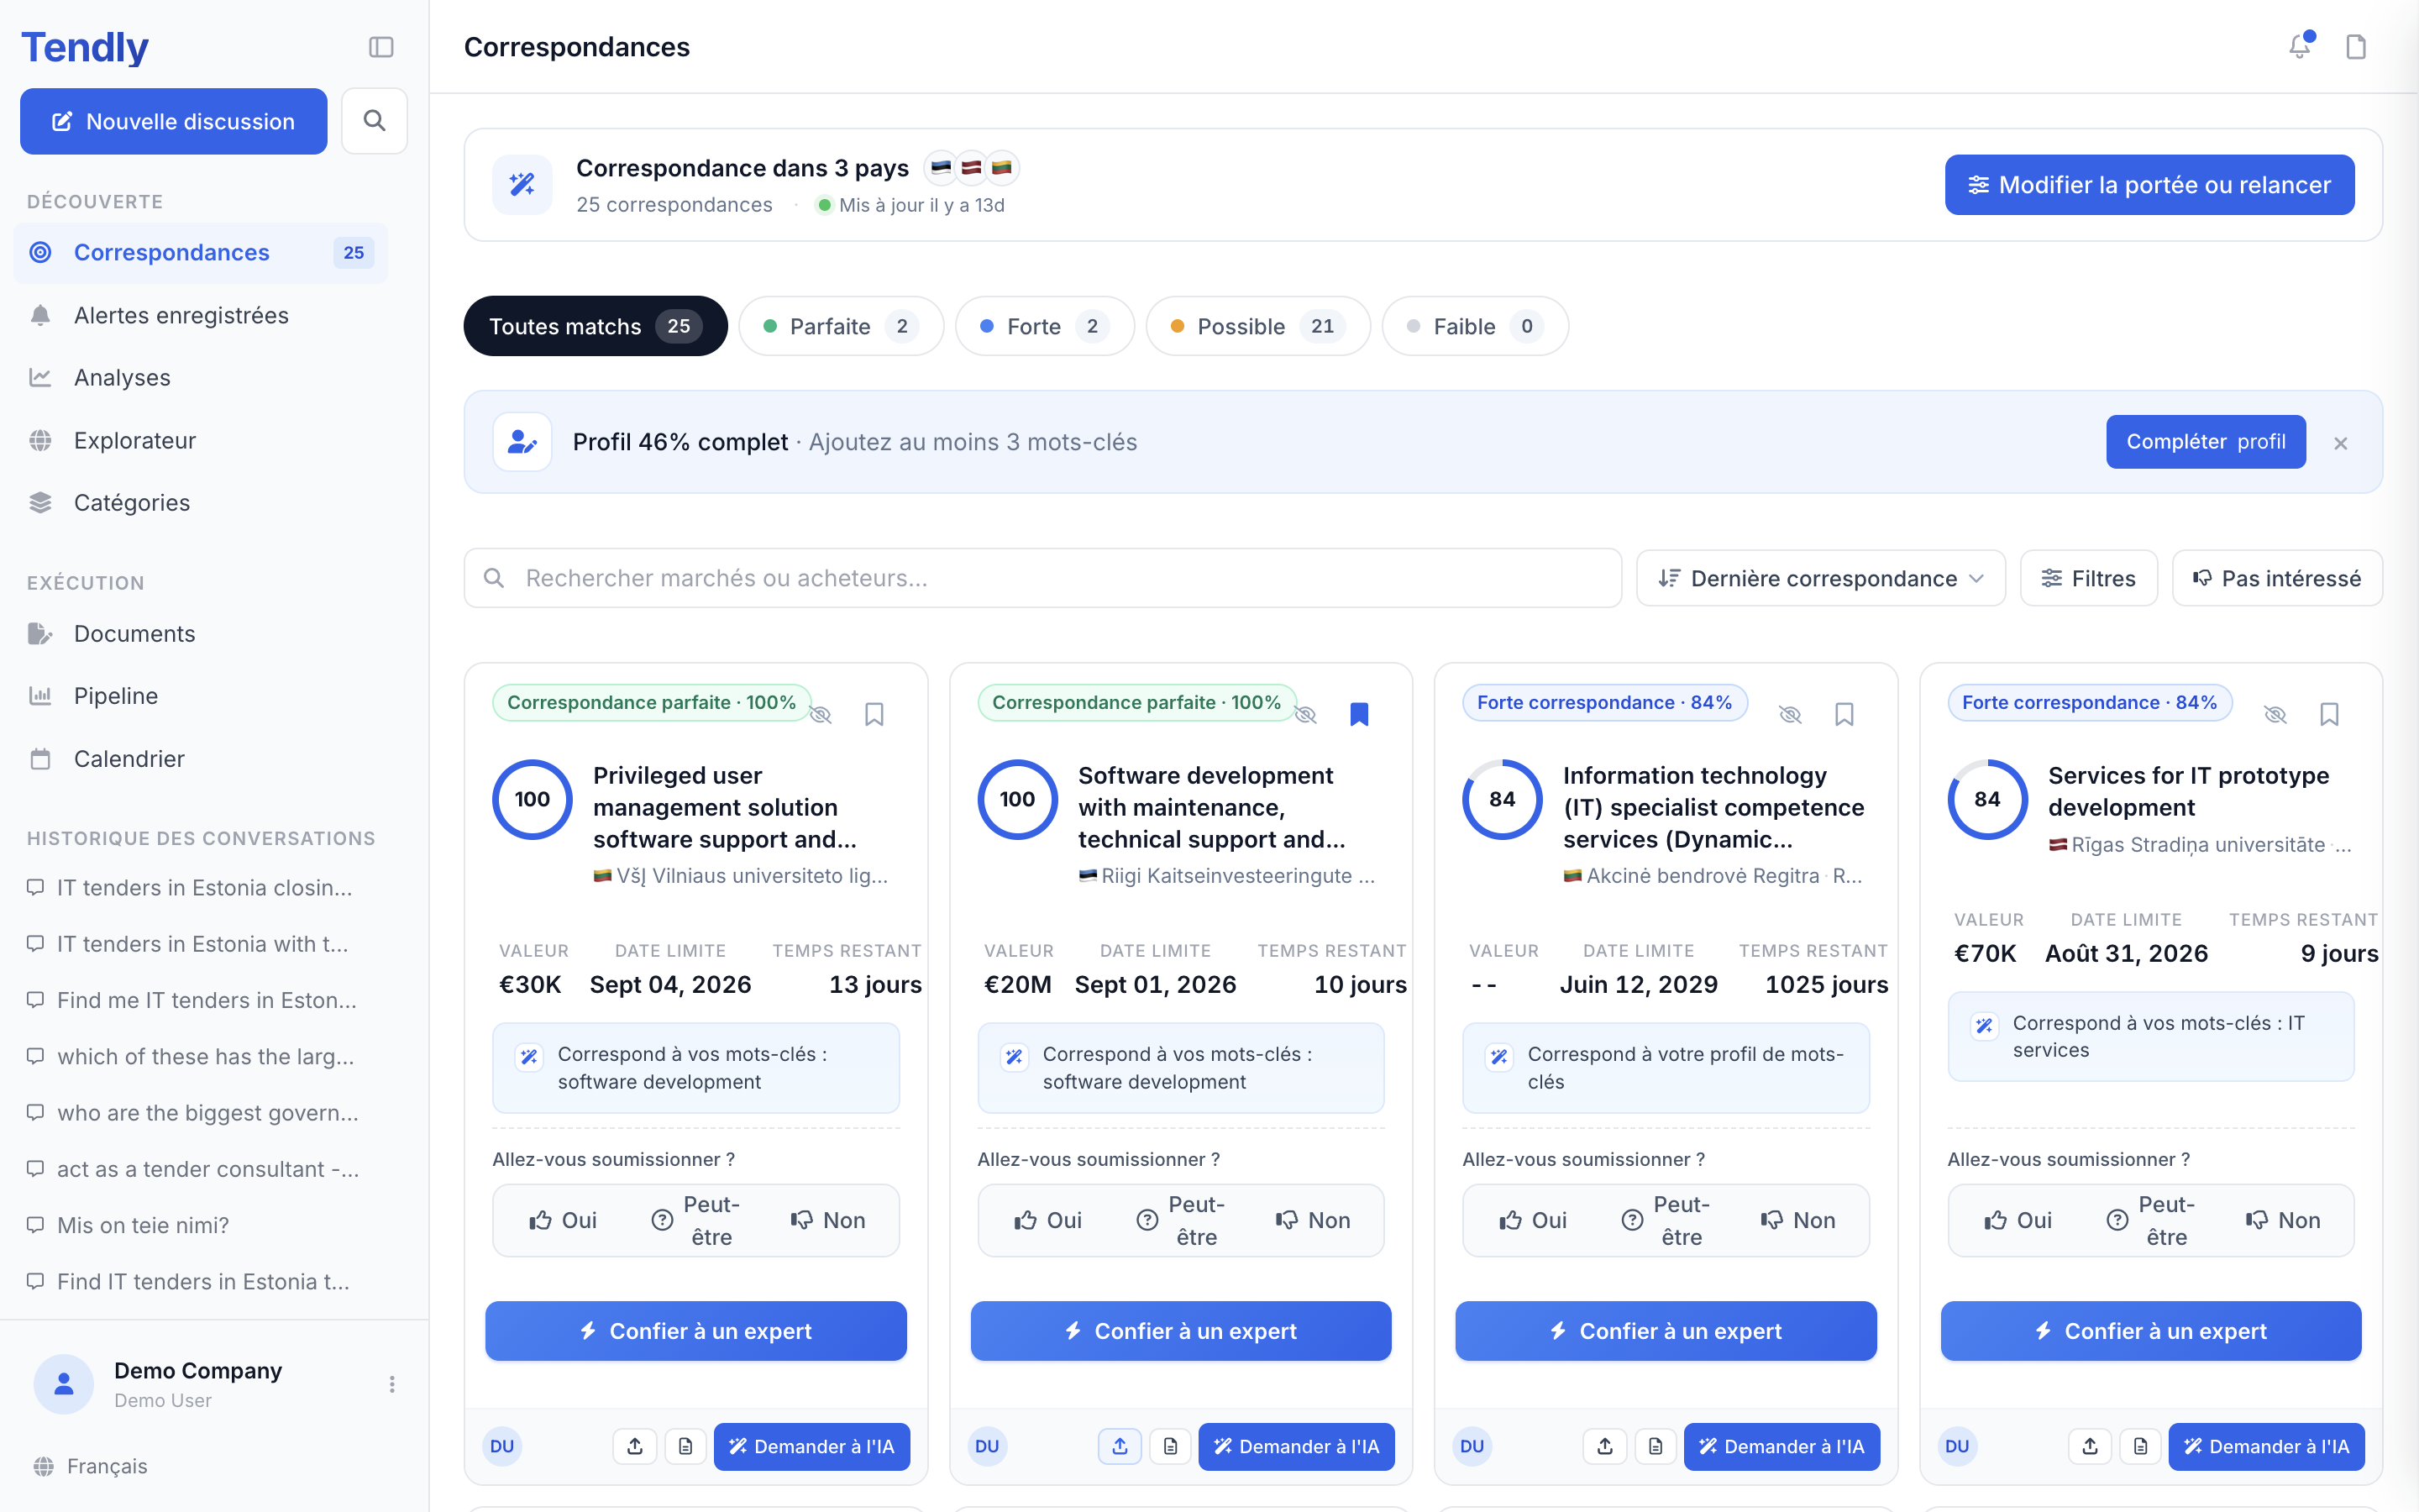Viewport: 2419px width, 1512px height.
Task: Open the search icon button near Nouvelle discussion
Action: tap(374, 121)
